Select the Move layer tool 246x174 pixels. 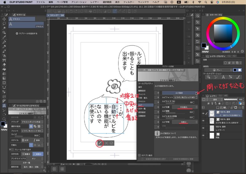coord(4,19)
